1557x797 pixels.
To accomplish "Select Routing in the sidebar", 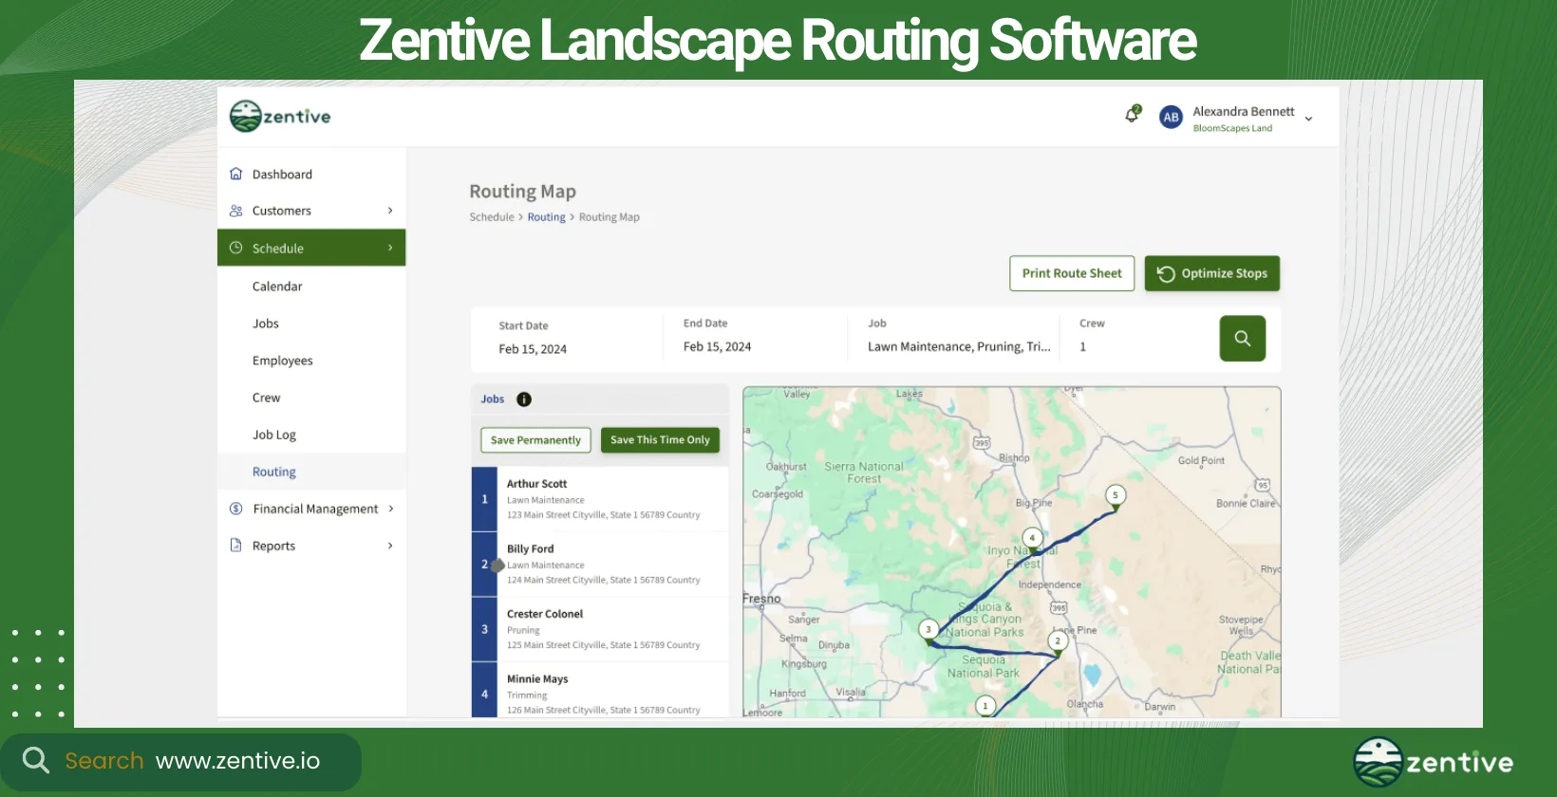I will pyautogui.click(x=274, y=472).
